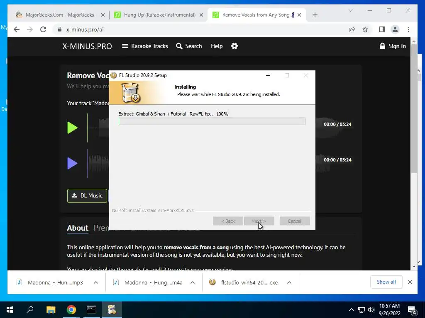425x318 pixels.
Task: Close the Remove Vocals tab
Action: pyautogui.click(x=299, y=15)
